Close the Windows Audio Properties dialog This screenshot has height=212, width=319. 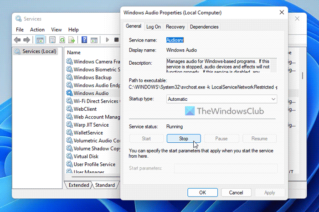pos(282,12)
